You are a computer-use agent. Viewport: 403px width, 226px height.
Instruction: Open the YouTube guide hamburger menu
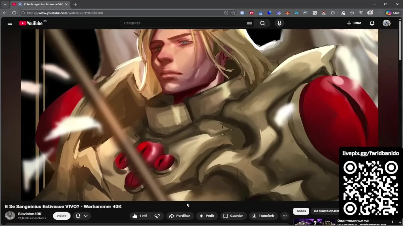coord(10,23)
